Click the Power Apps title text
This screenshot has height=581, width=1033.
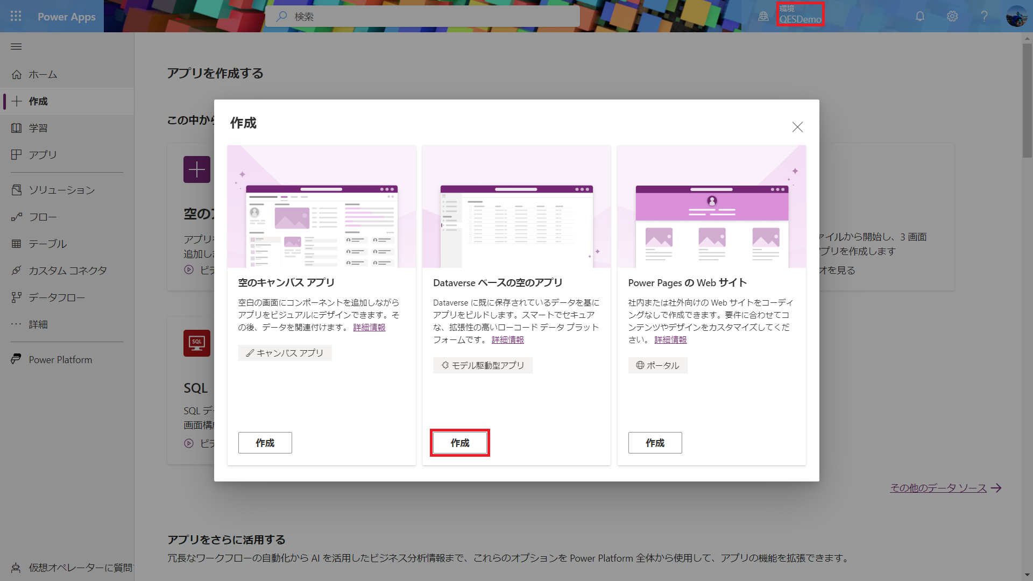coord(67,17)
